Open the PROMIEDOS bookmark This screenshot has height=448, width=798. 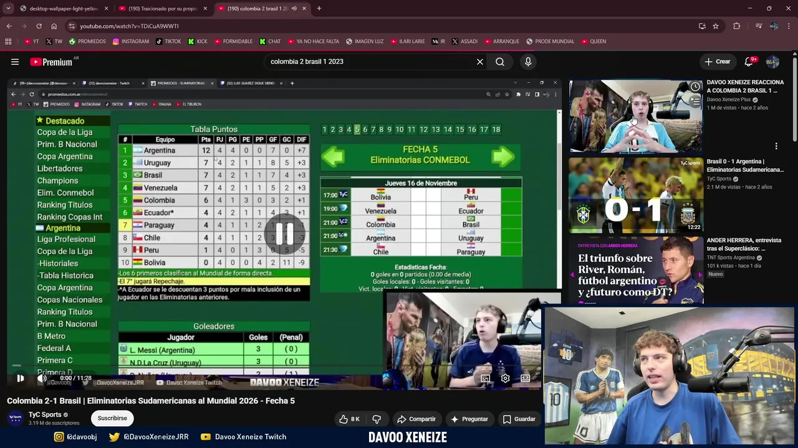87,42
